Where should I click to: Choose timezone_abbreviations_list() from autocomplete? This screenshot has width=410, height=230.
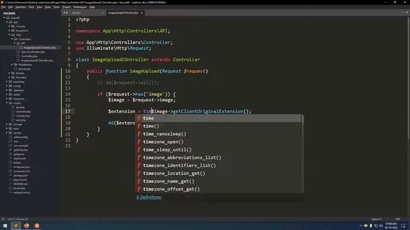click(x=219, y=158)
